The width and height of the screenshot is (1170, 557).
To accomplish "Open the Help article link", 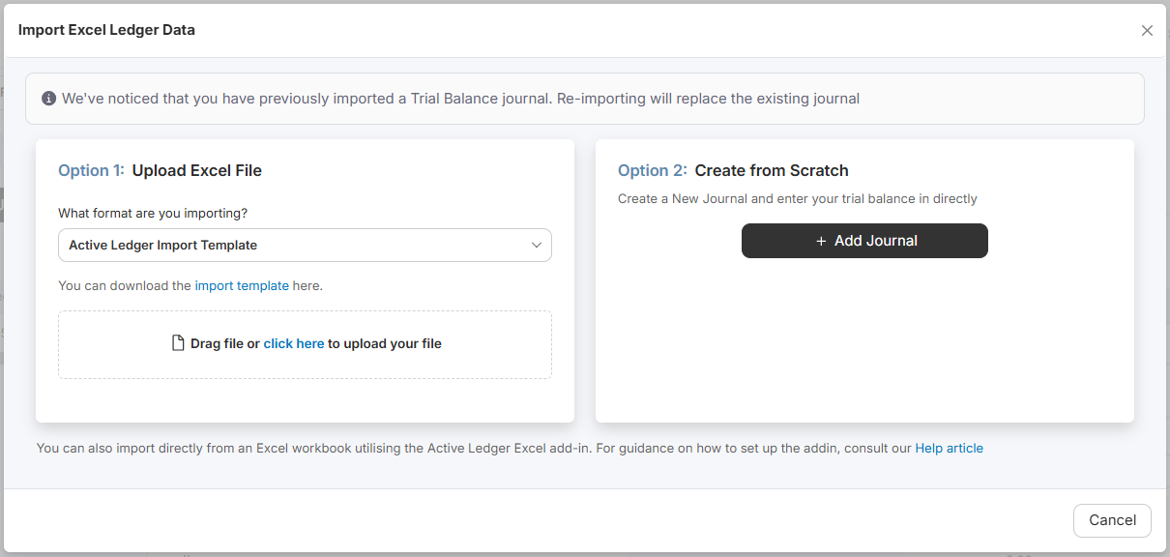I will 950,449.
